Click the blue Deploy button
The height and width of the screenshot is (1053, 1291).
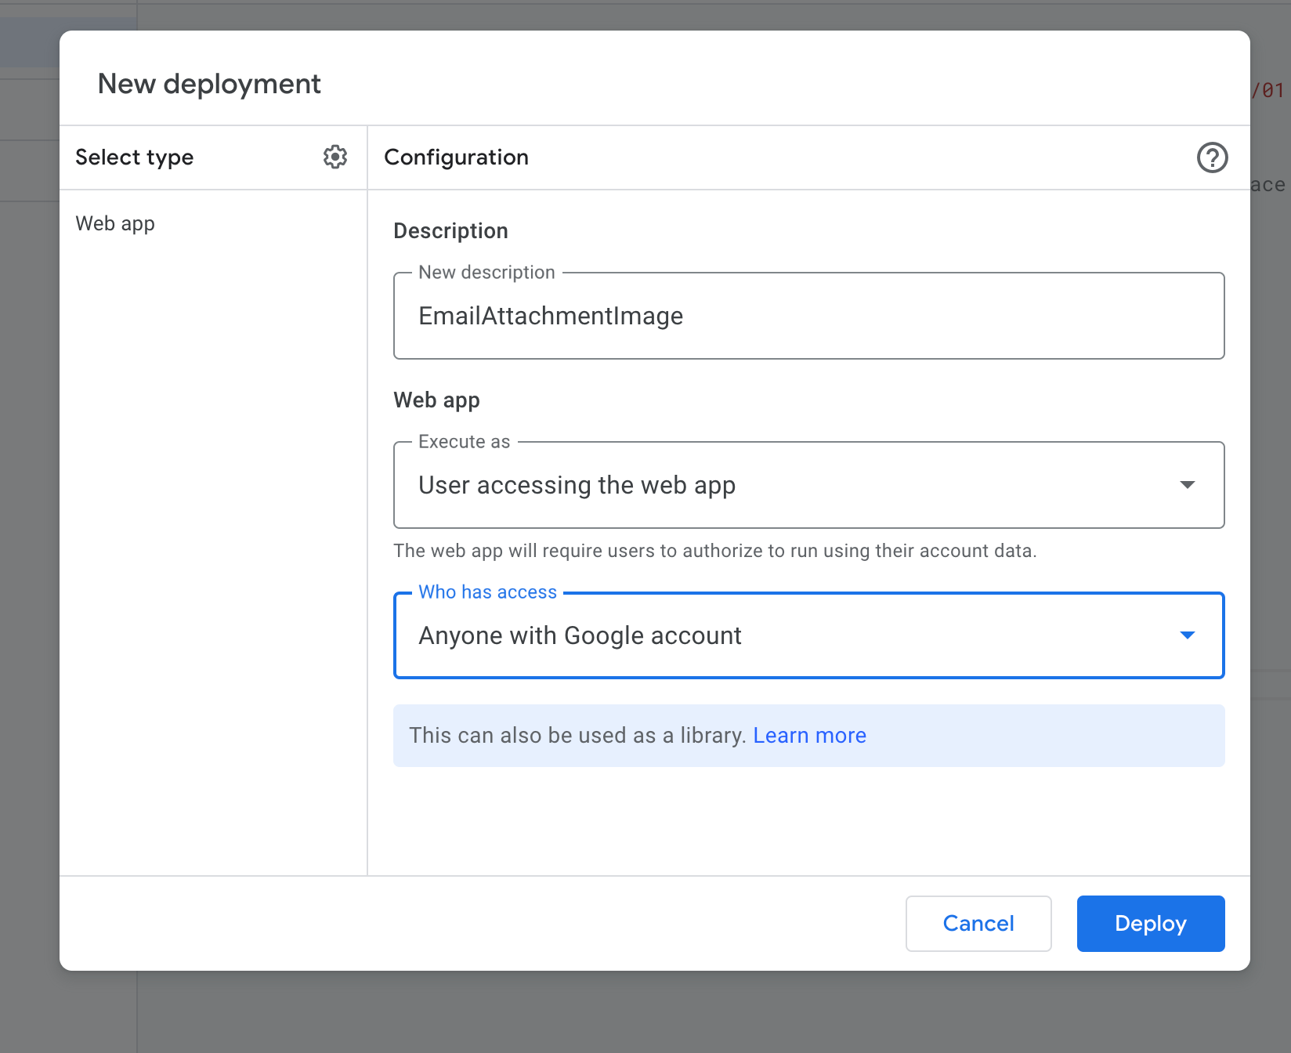1150,923
